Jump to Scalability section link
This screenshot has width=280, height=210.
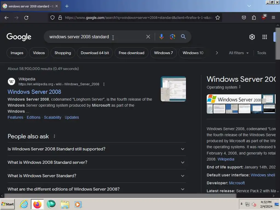[x=52, y=117]
